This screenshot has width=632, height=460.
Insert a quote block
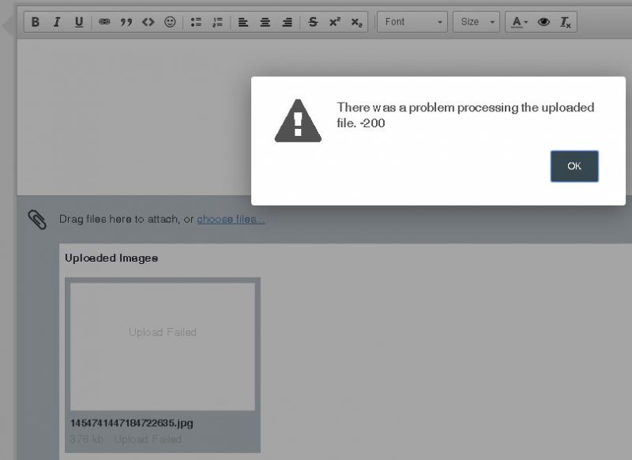126,22
